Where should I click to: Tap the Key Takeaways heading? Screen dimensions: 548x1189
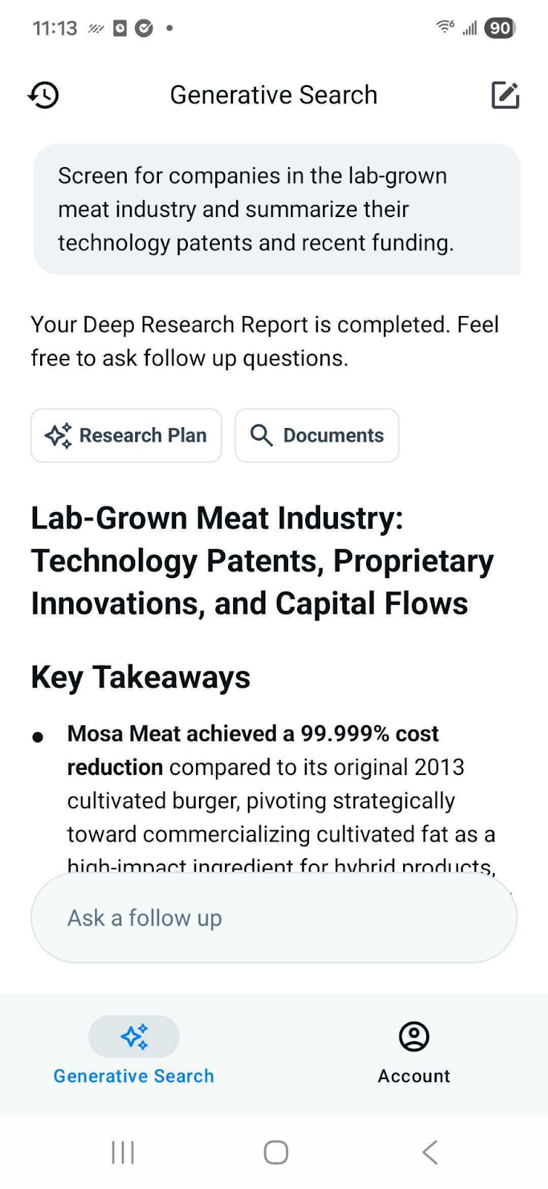pos(141,677)
